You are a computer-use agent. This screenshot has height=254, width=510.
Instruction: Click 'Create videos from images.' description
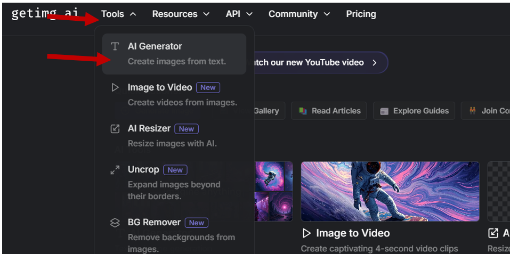pos(182,102)
